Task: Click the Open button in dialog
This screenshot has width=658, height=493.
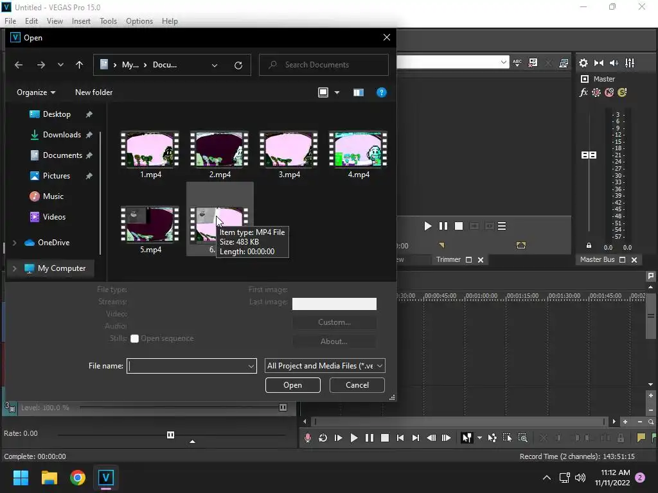Action: point(292,385)
